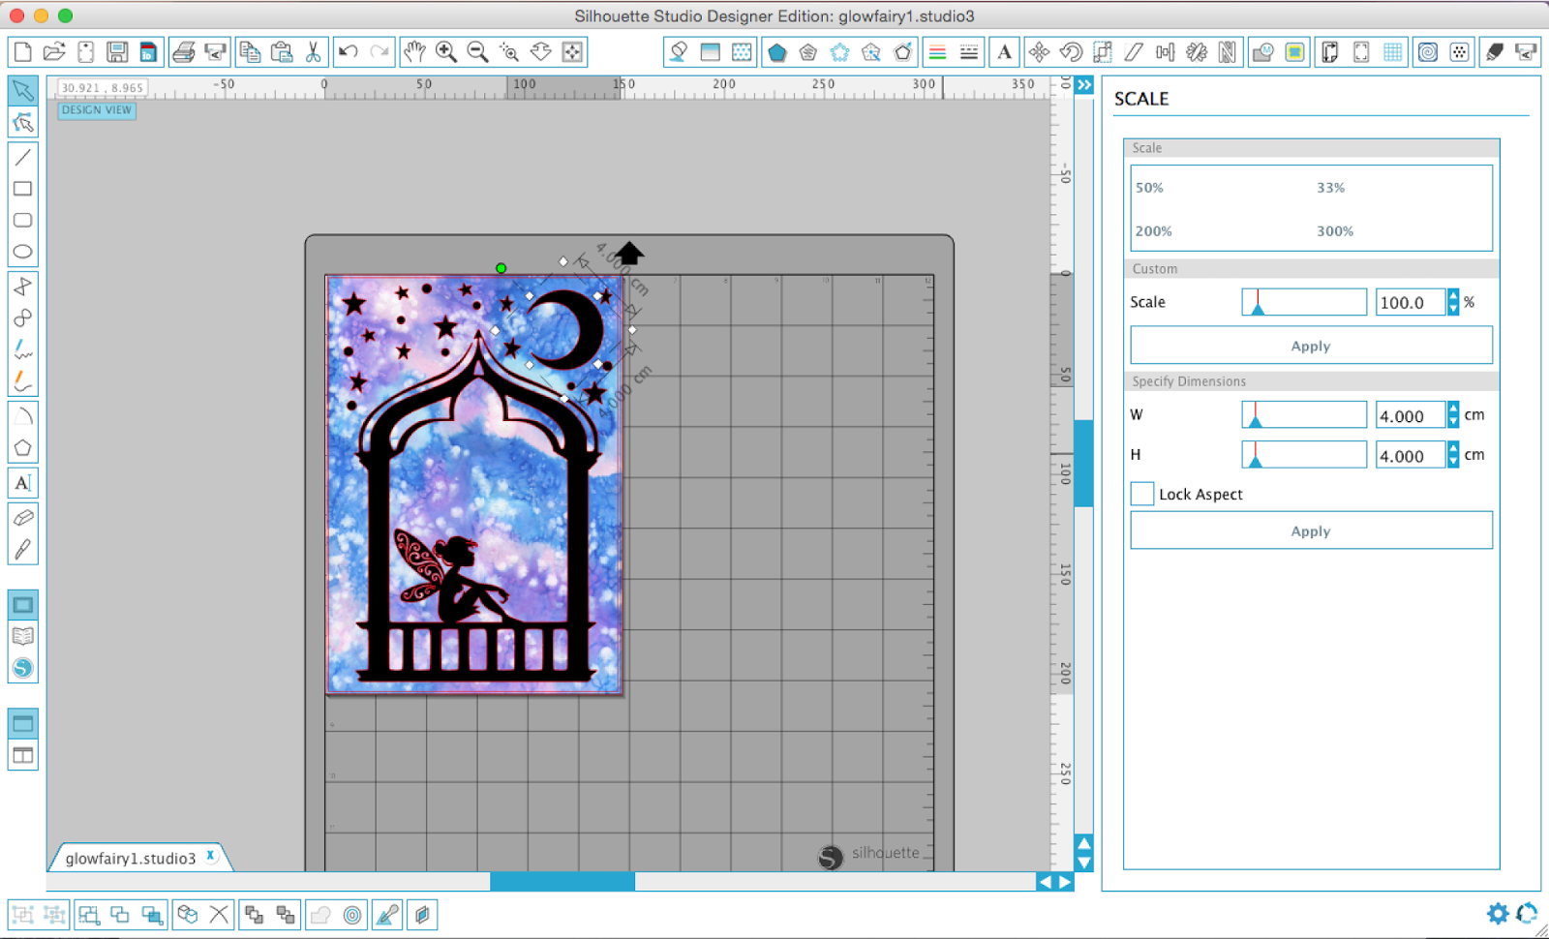
Task: Undo the last action
Action: 349,52
